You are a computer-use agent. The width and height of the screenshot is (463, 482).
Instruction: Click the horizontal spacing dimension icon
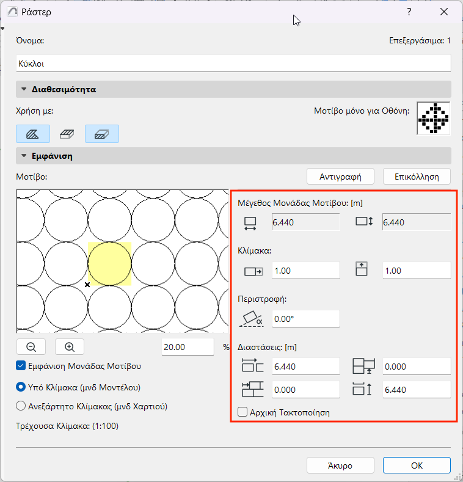[253, 365]
